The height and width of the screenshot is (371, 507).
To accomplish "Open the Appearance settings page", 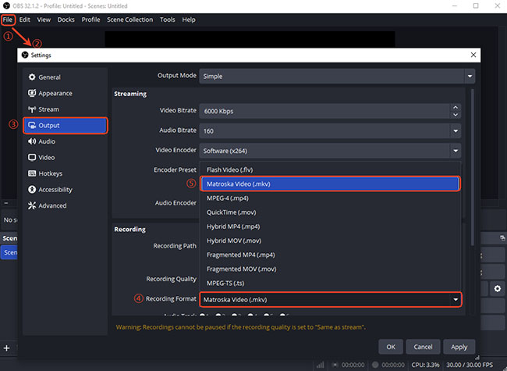I will [x=65, y=93].
